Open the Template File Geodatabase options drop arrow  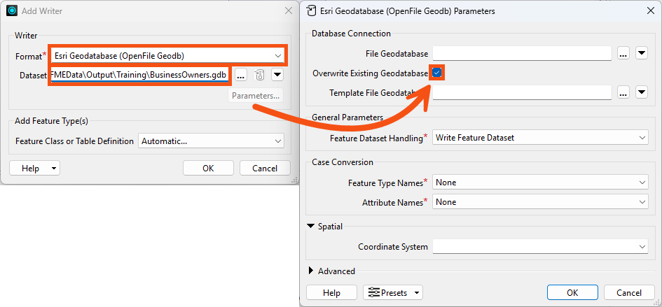[x=642, y=92]
